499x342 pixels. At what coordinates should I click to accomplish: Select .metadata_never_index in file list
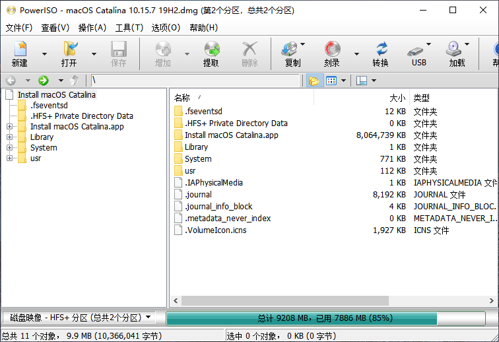coord(228,218)
